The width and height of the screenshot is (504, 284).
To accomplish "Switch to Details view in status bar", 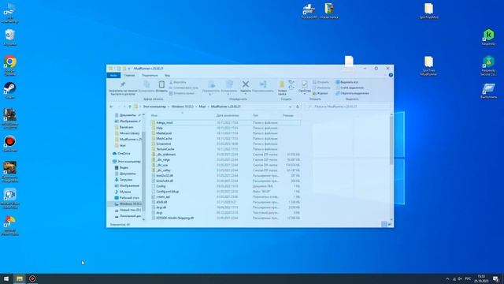I will tap(384, 224).
